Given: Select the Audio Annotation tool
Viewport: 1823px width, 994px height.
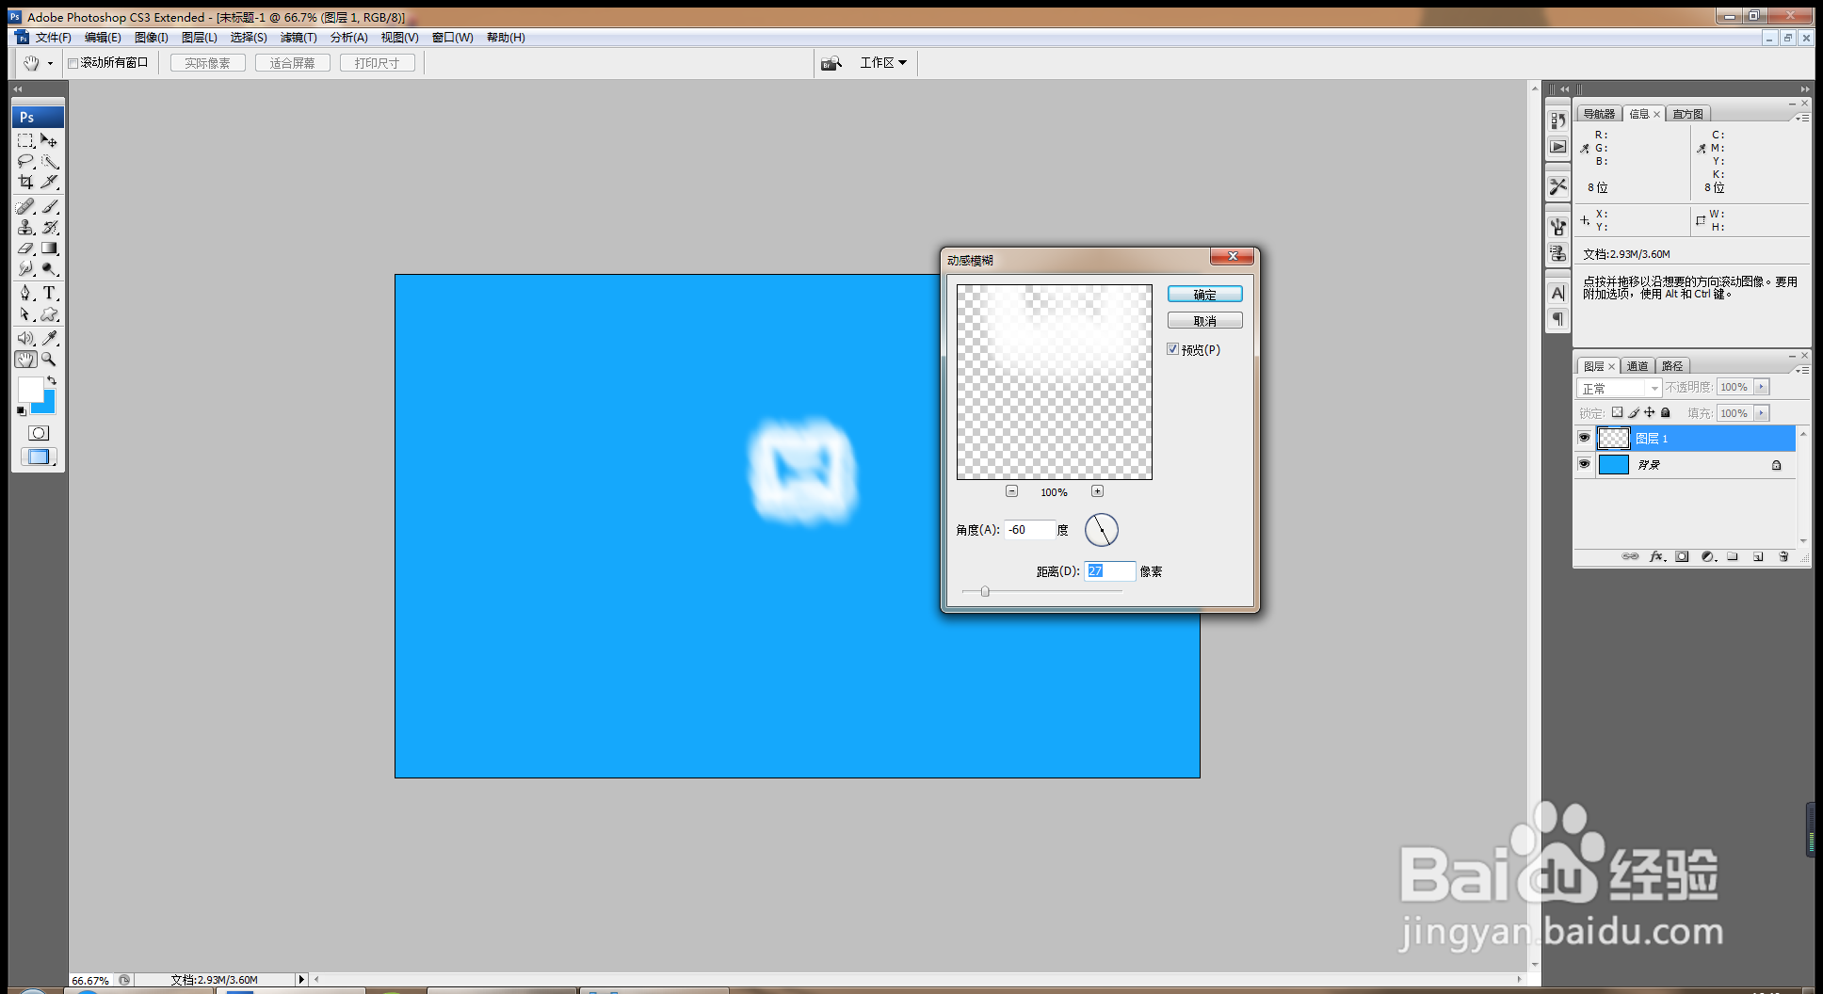Looking at the screenshot, I should (x=25, y=338).
